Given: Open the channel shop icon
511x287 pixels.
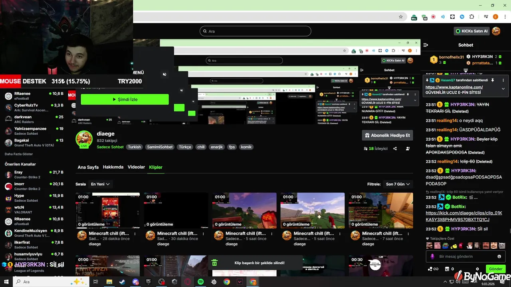Looking at the screenshot, I should [x=447, y=269].
